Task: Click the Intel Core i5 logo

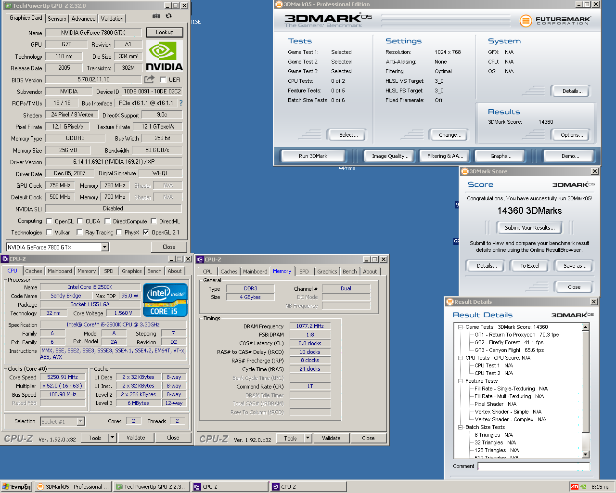Action: 165,300
